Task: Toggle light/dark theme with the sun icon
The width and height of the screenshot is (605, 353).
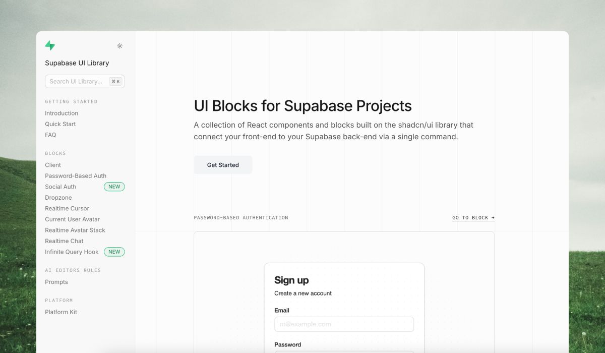Action: (x=119, y=45)
